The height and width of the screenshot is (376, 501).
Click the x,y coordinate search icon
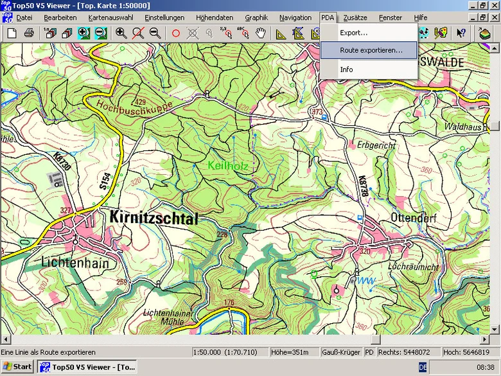pos(226,33)
